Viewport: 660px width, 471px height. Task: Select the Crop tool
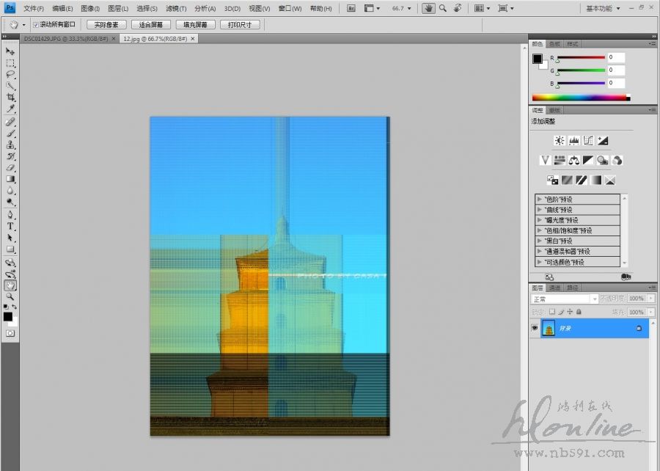(11, 97)
